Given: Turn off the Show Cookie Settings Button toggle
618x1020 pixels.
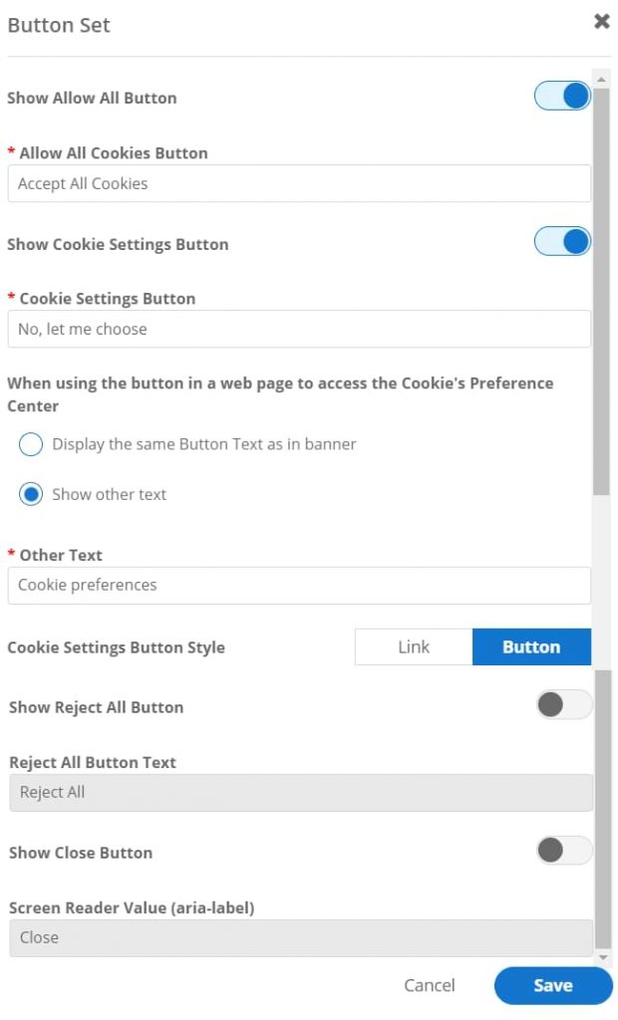Looking at the screenshot, I should point(561,241).
